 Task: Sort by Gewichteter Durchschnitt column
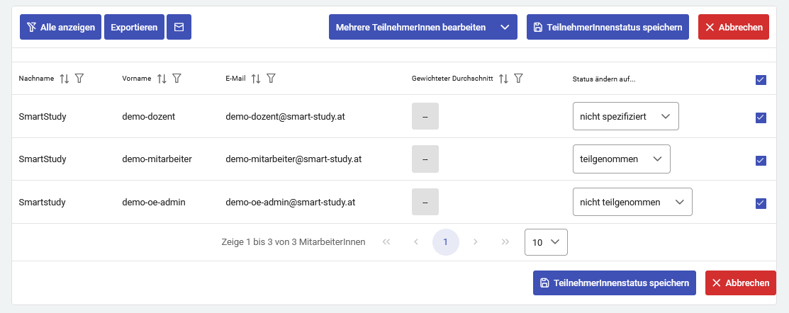(503, 79)
